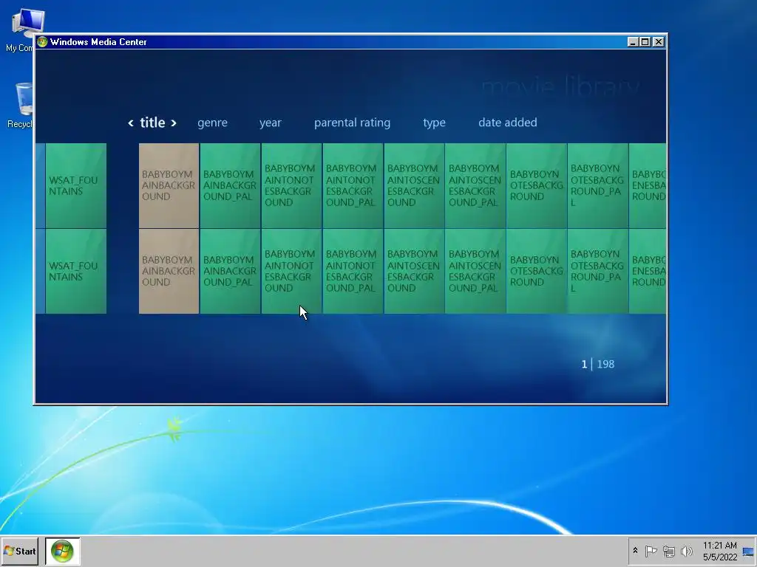Image resolution: width=757 pixels, height=567 pixels.
Task: Open top-row BABYBOYMAINTOSCENESBACKGROUND_PAL tile
Action: [x=475, y=185]
